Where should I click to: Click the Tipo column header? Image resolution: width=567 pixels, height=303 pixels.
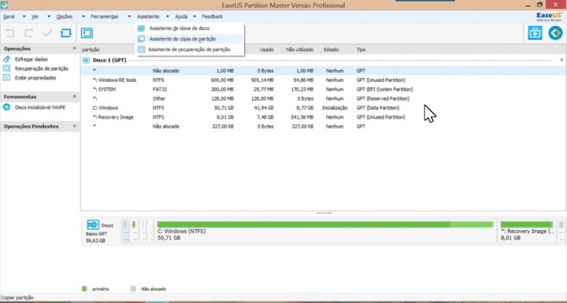pos(361,50)
